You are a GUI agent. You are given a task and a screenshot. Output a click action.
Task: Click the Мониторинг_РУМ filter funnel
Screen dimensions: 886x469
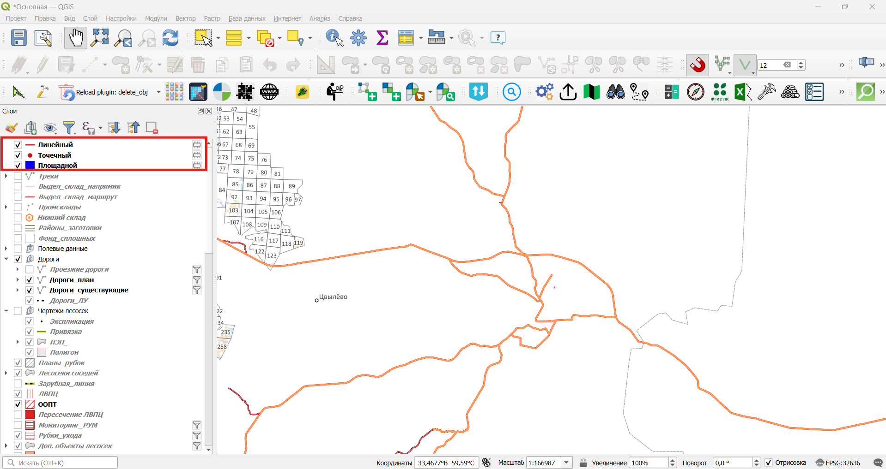[x=197, y=425]
